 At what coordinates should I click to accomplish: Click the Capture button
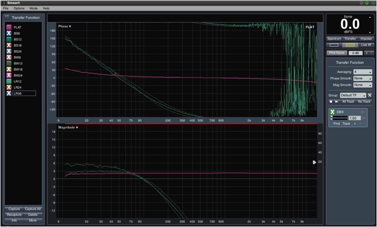pos(14,209)
